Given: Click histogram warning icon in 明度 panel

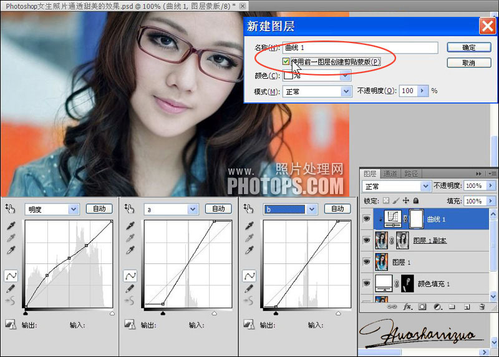Looking at the screenshot, I should (x=11, y=325).
